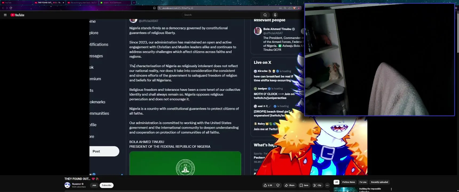Select the Recently uploaded chip
The height and width of the screenshot is (192, 459).
pyautogui.click(x=379, y=182)
